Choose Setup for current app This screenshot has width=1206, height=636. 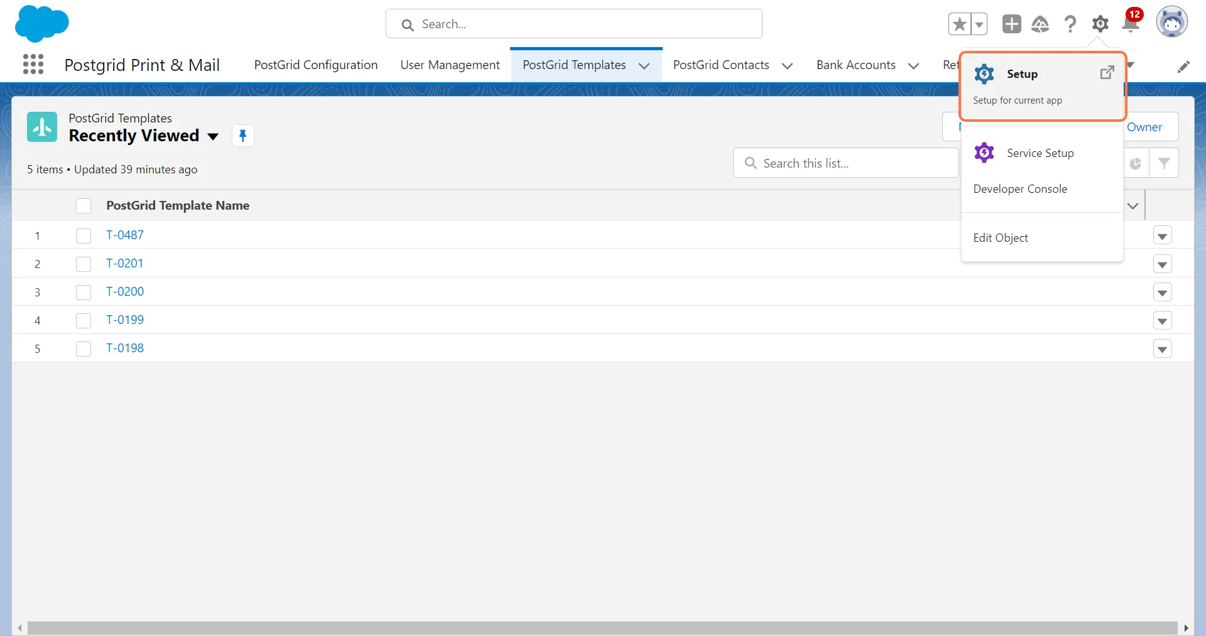(1022, 74)
